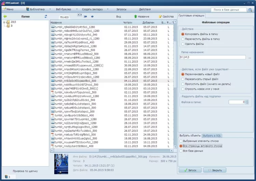Select Выбранные элементы списка

199,141
